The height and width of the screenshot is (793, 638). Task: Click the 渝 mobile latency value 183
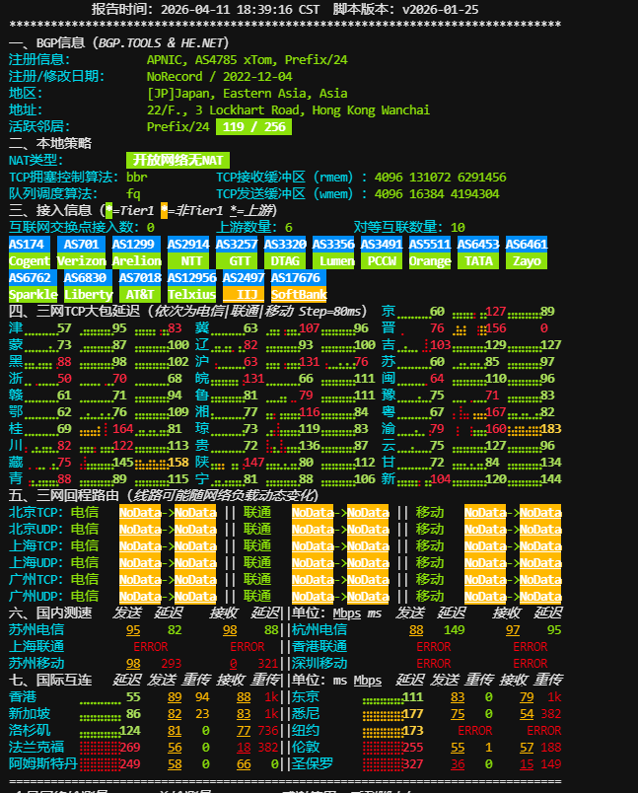[550, 429]
